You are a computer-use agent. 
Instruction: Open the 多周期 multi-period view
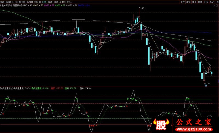coord(62,2)
